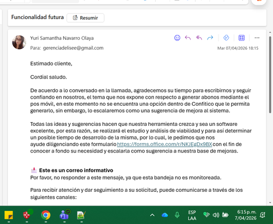Click the diamond-shaped icon in the message toolbar
Screen dimensions: 273x224
tap(226, 38)
